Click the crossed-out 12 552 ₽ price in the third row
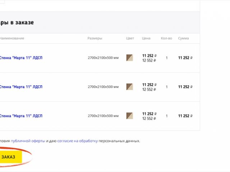The width and height of the screenshot is (230, 172). pyautogui.click(x=149, y=119)
